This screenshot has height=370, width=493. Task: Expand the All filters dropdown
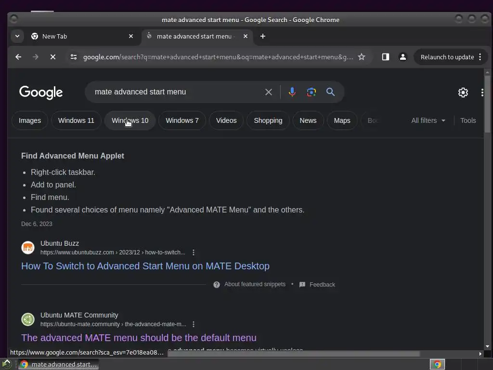428,120
